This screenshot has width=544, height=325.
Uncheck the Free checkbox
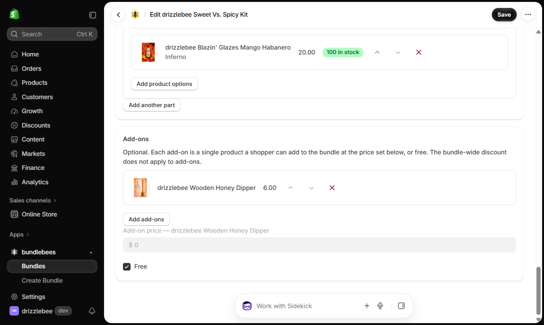coord(127,267)
